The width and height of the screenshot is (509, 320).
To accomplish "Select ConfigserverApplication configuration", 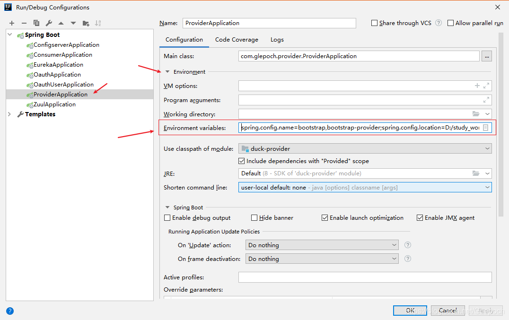I will click(66, 45).
